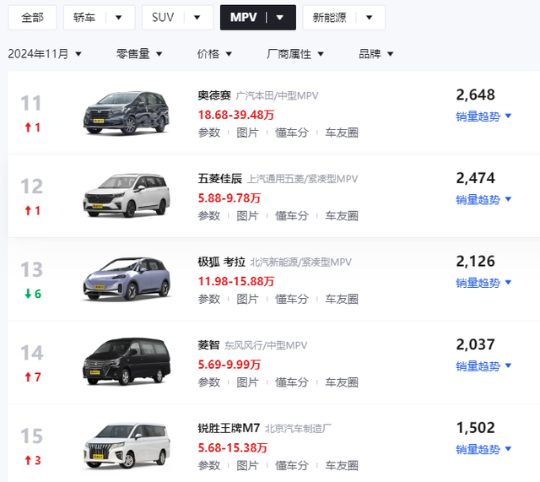Viewport: 540px width, 482px height.
Task: Click the 2,126 sales figure
Action: [x=476, y=261]
